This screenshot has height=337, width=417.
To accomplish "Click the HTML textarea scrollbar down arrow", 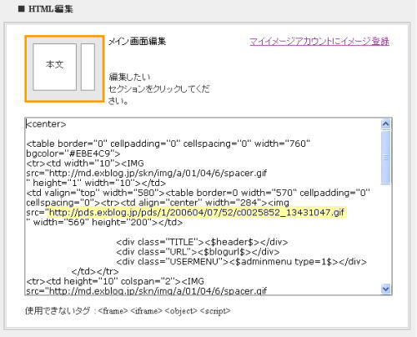I will coord(385,289).
